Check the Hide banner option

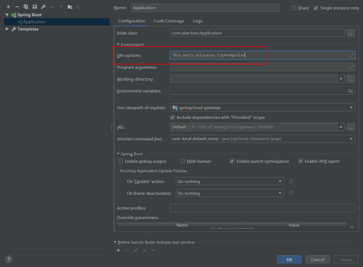point(183,161)
